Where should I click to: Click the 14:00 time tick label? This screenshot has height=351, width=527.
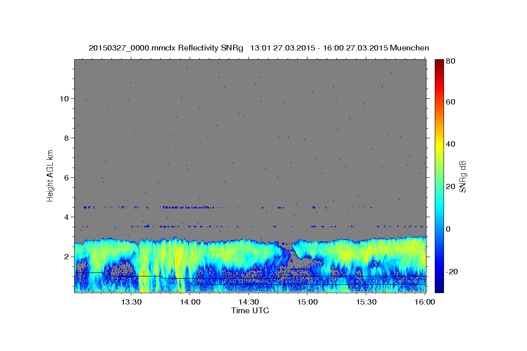pos(190,302)
